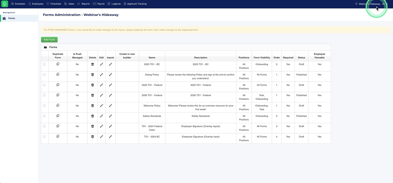This screenshot has width=393, height=183.
Task: Click the Description column header
Action: [201, 58]
